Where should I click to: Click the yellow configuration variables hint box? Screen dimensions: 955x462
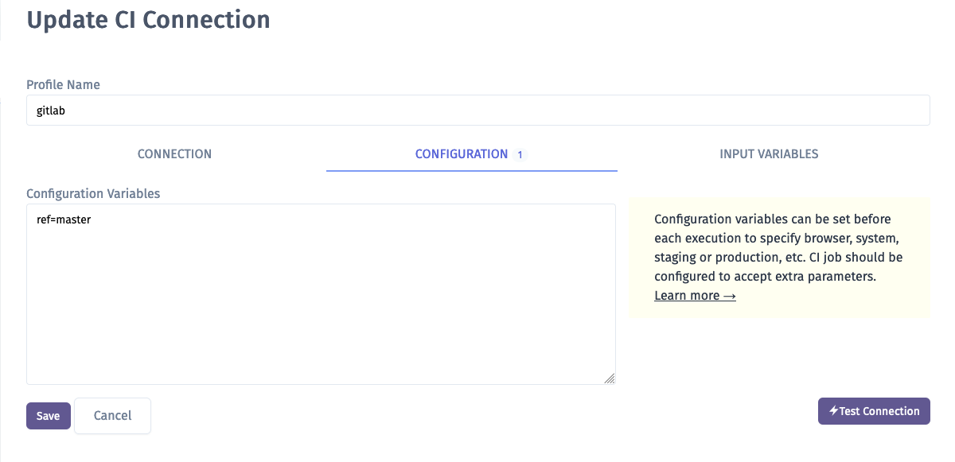779,258
